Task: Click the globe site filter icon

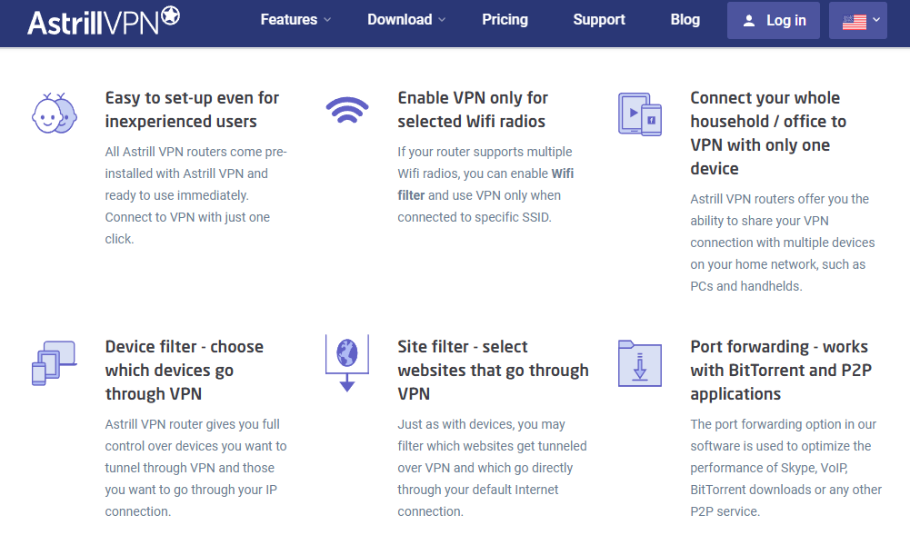Action: coord(347,360)
